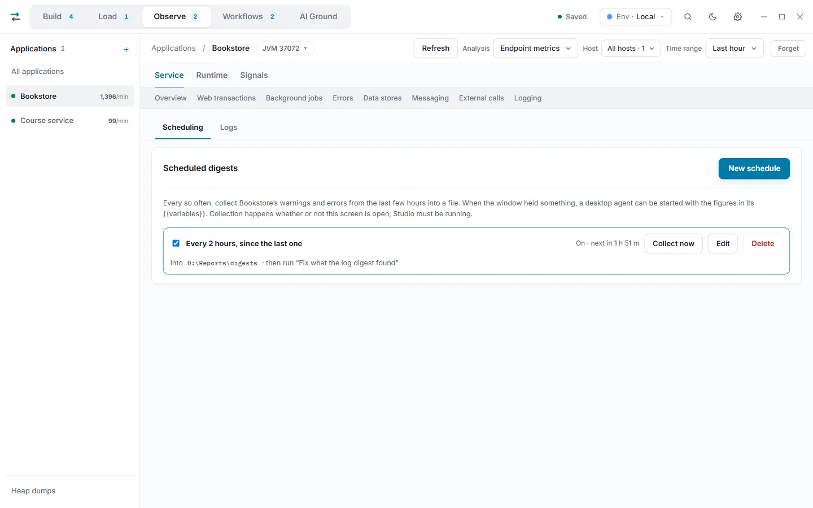The height and width of the screenshot is (508, 813).
Task: Select the Scheduling tab
Action: coord(183,128)
